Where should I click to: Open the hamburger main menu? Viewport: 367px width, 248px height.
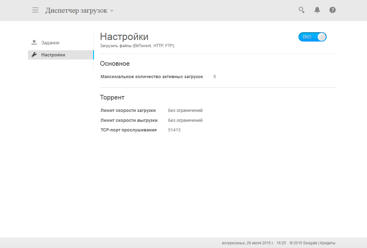(35, 10)
